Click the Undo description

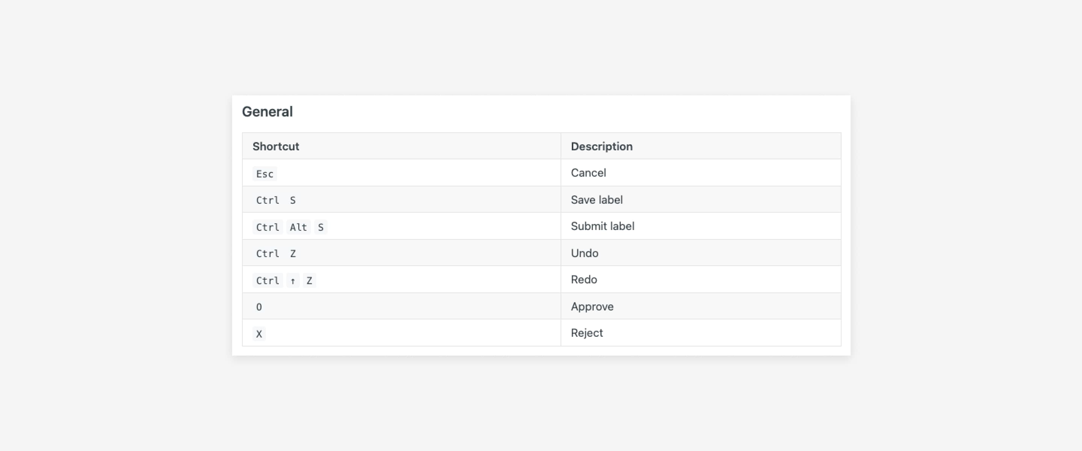584,253
